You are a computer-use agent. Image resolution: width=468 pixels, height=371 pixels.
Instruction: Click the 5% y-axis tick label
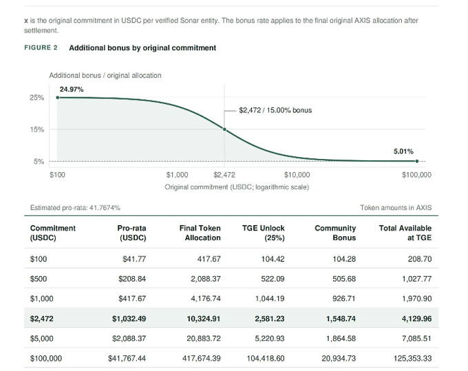point(39,162)
